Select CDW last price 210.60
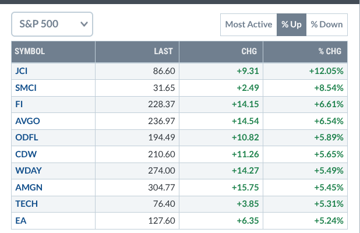The width and height of the screenshot is (360, 233). tap(161, 154)
